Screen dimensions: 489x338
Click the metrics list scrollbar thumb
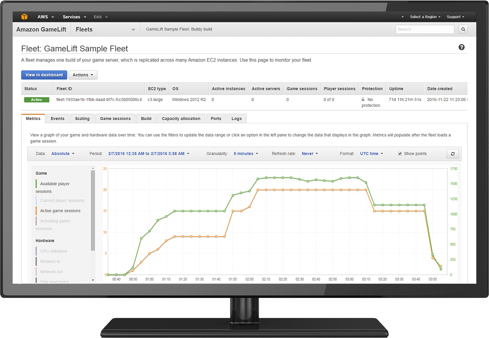coord(93,210)
